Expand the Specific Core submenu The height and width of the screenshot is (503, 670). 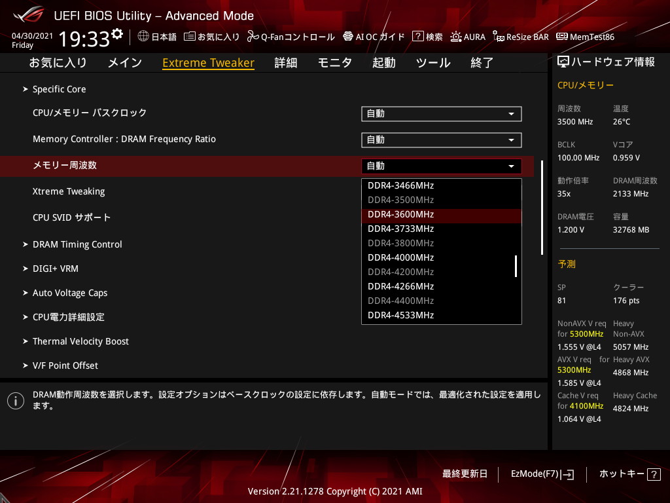point(59,89)
